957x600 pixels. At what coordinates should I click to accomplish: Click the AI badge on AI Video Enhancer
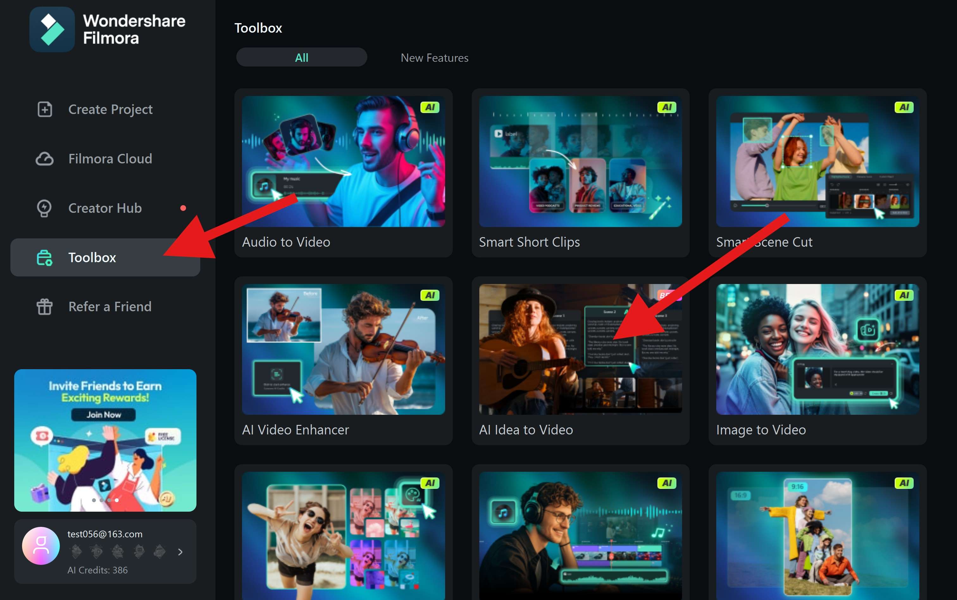click(430, 295)
